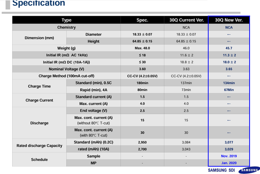The width and height of the screenshot is (260, 174).
Task: Click the "180min" value
Action: pos(142,83)
